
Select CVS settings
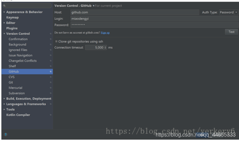pyautogui.click(x=11, y=77)
